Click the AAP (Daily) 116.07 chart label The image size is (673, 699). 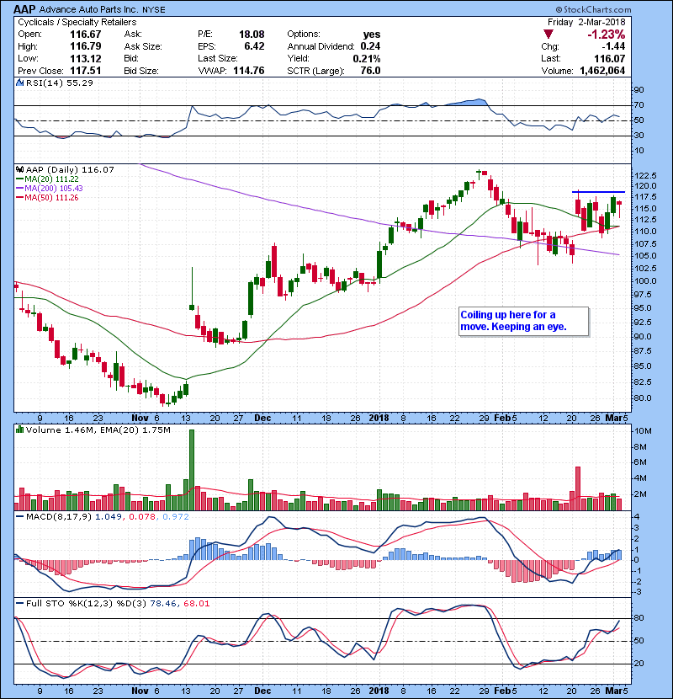[x=70, y=169]
